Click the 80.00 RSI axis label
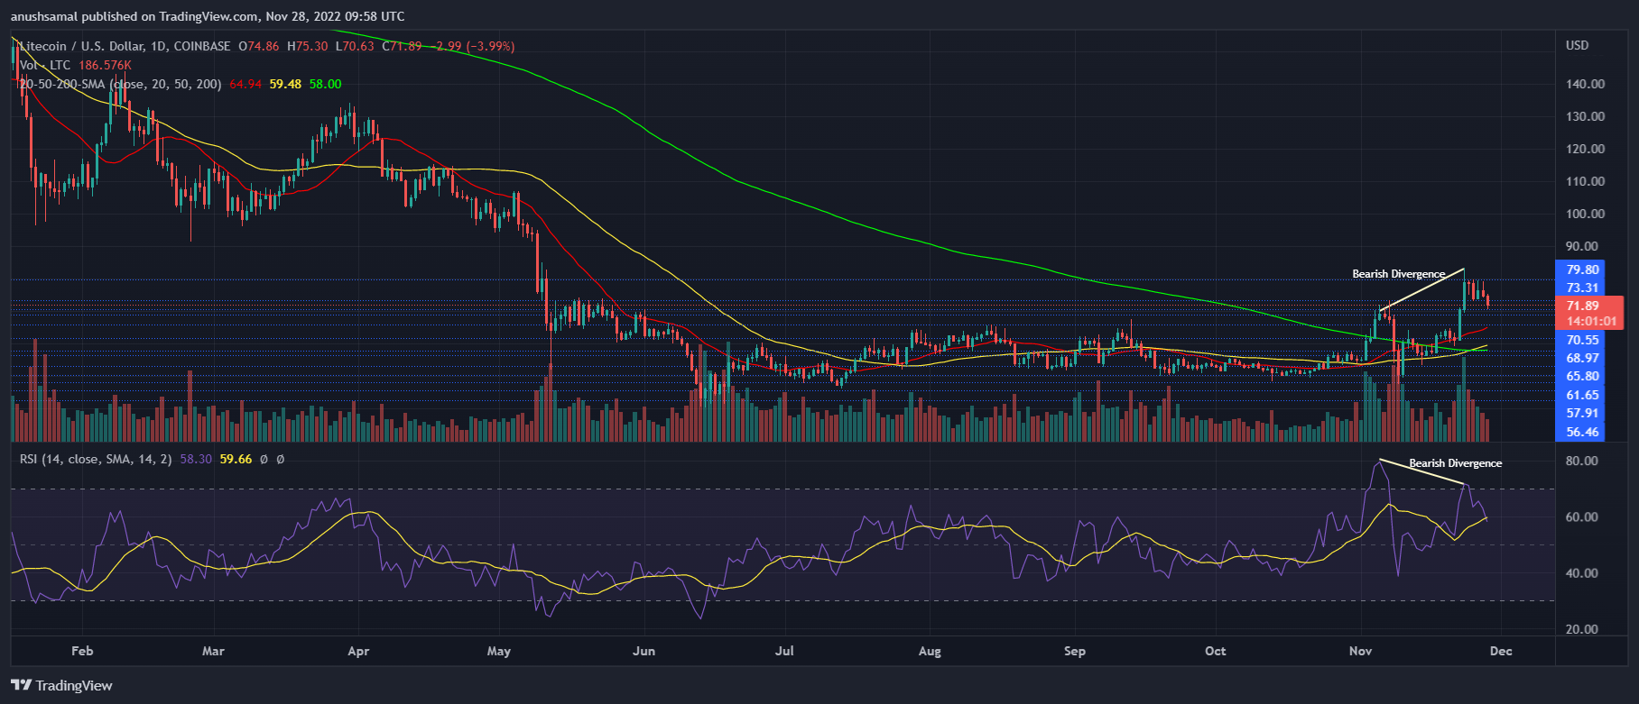The height and width of the screenshot is (704, 1639). tap(1582, 461)
